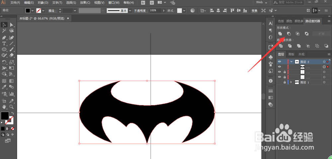Select the Ellipse tool
Viewport: 332px width, 159px height.
point(4,49)
